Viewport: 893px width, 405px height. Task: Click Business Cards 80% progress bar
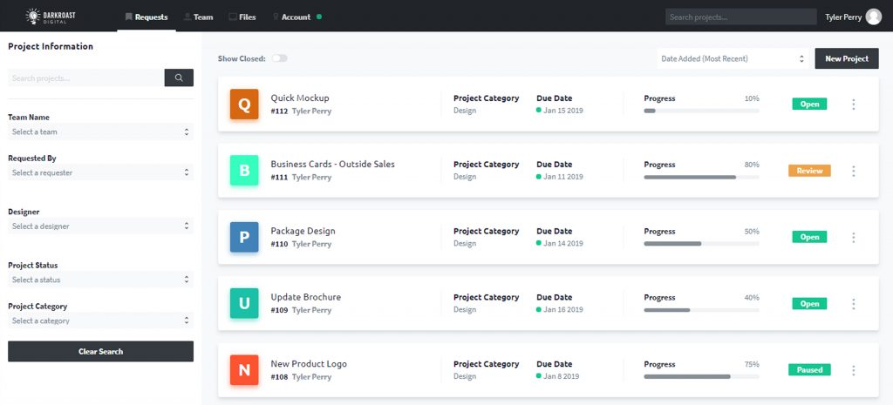tap(701, 178)
